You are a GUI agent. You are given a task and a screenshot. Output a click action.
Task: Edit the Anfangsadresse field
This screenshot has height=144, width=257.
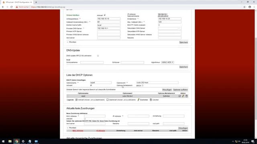[x=109, y=19]
